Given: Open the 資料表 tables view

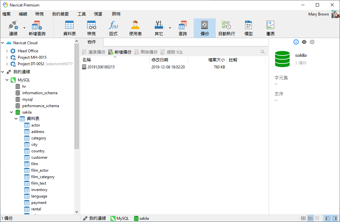Looking at the screenshot, I should [x=69, y=28].
